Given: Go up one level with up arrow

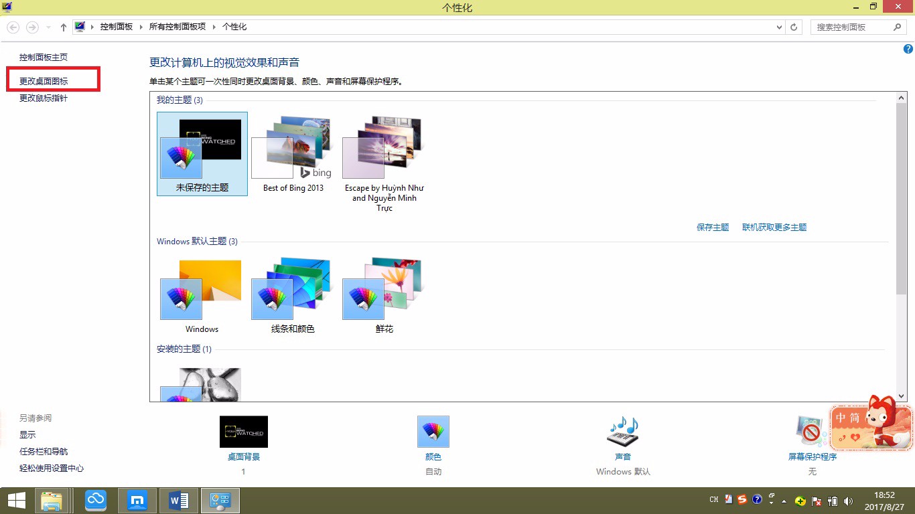Looking at the screenshot, I should point(64,27).
